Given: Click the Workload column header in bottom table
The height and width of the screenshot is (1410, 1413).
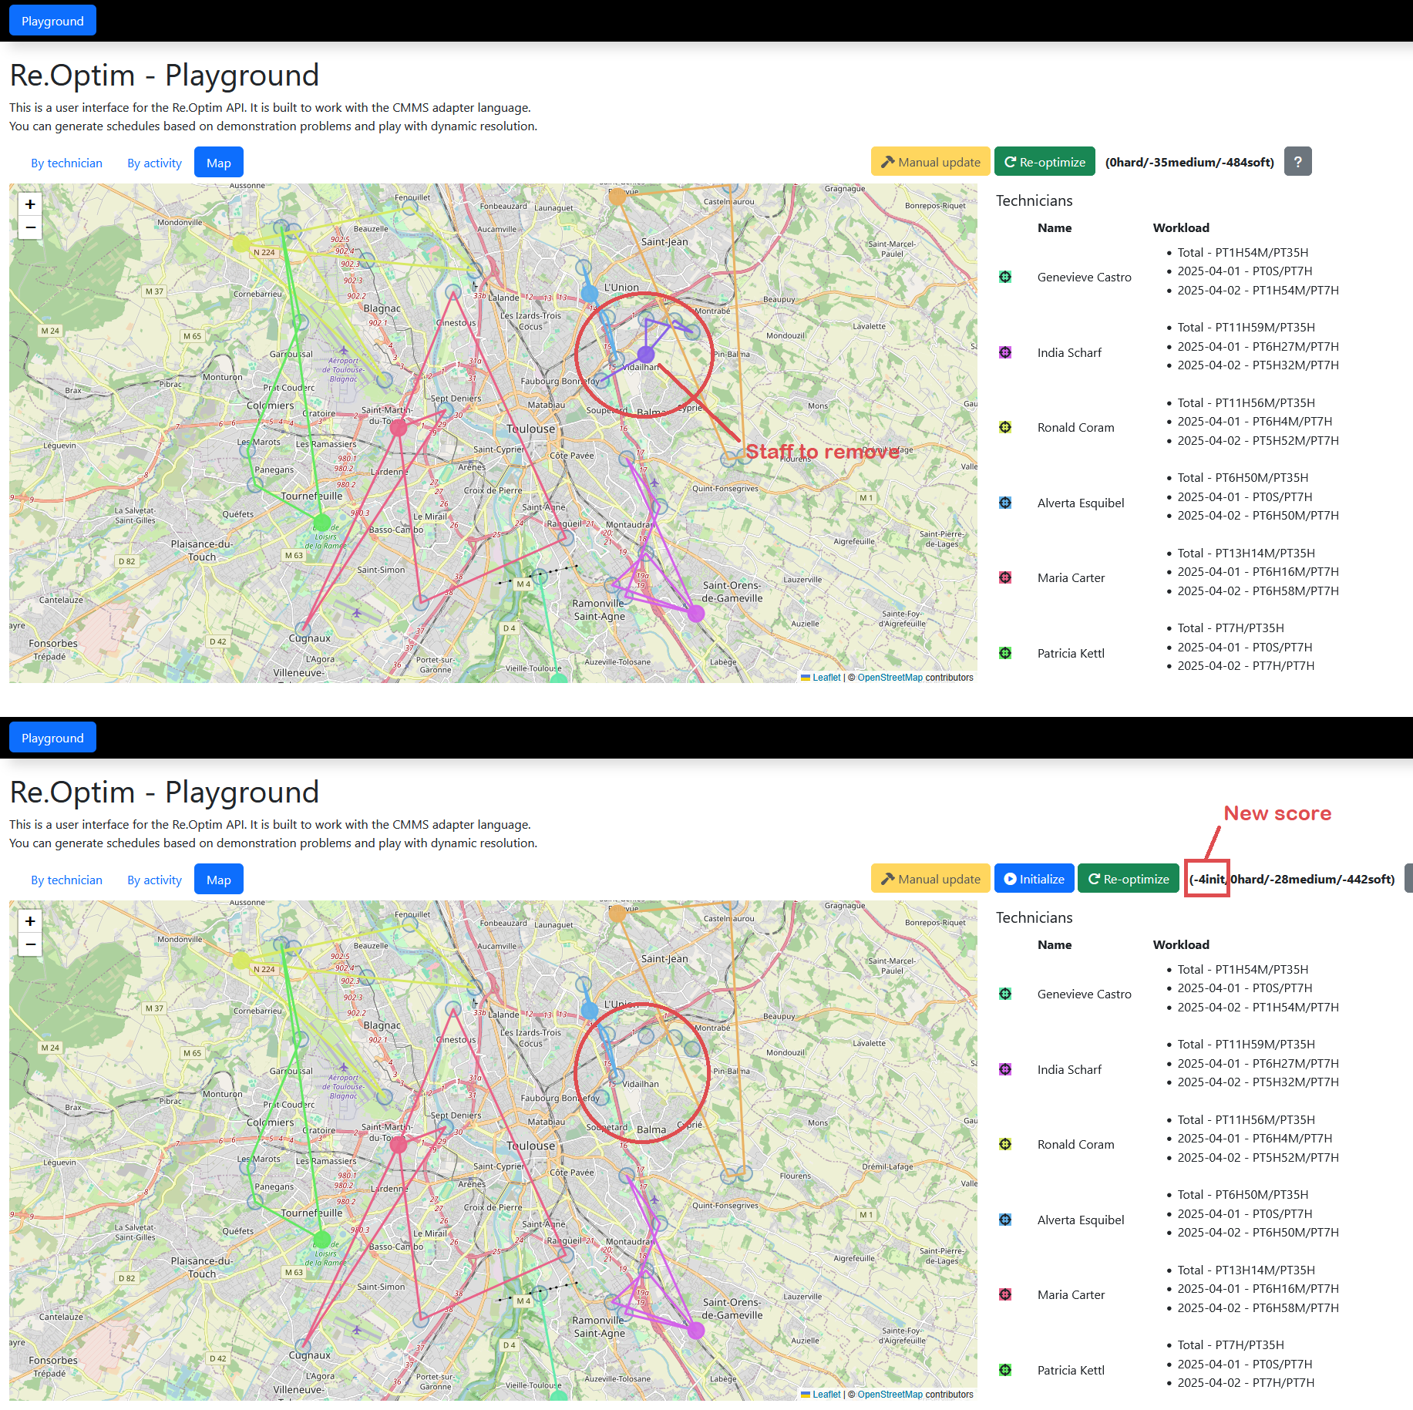Looking at the screenshot, I should [1181, 944].
